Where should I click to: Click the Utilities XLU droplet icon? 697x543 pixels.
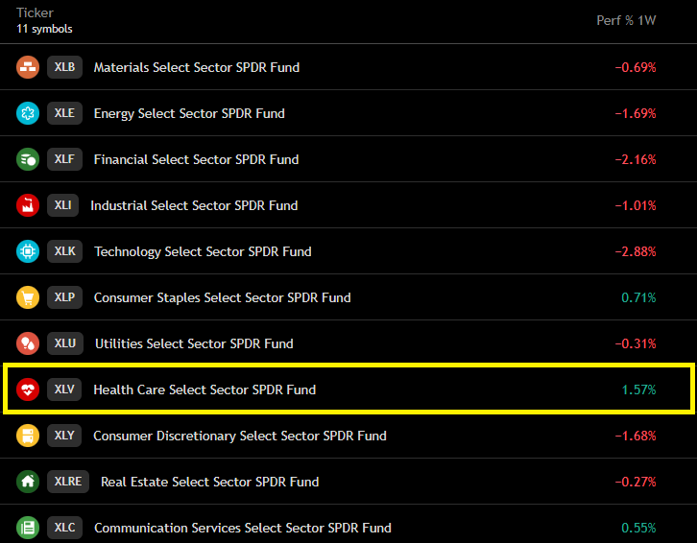point(28,343)
